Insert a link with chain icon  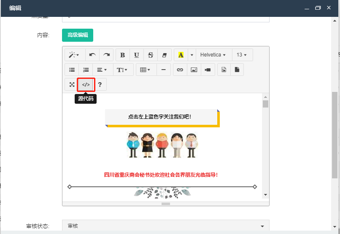pos(180,70)
